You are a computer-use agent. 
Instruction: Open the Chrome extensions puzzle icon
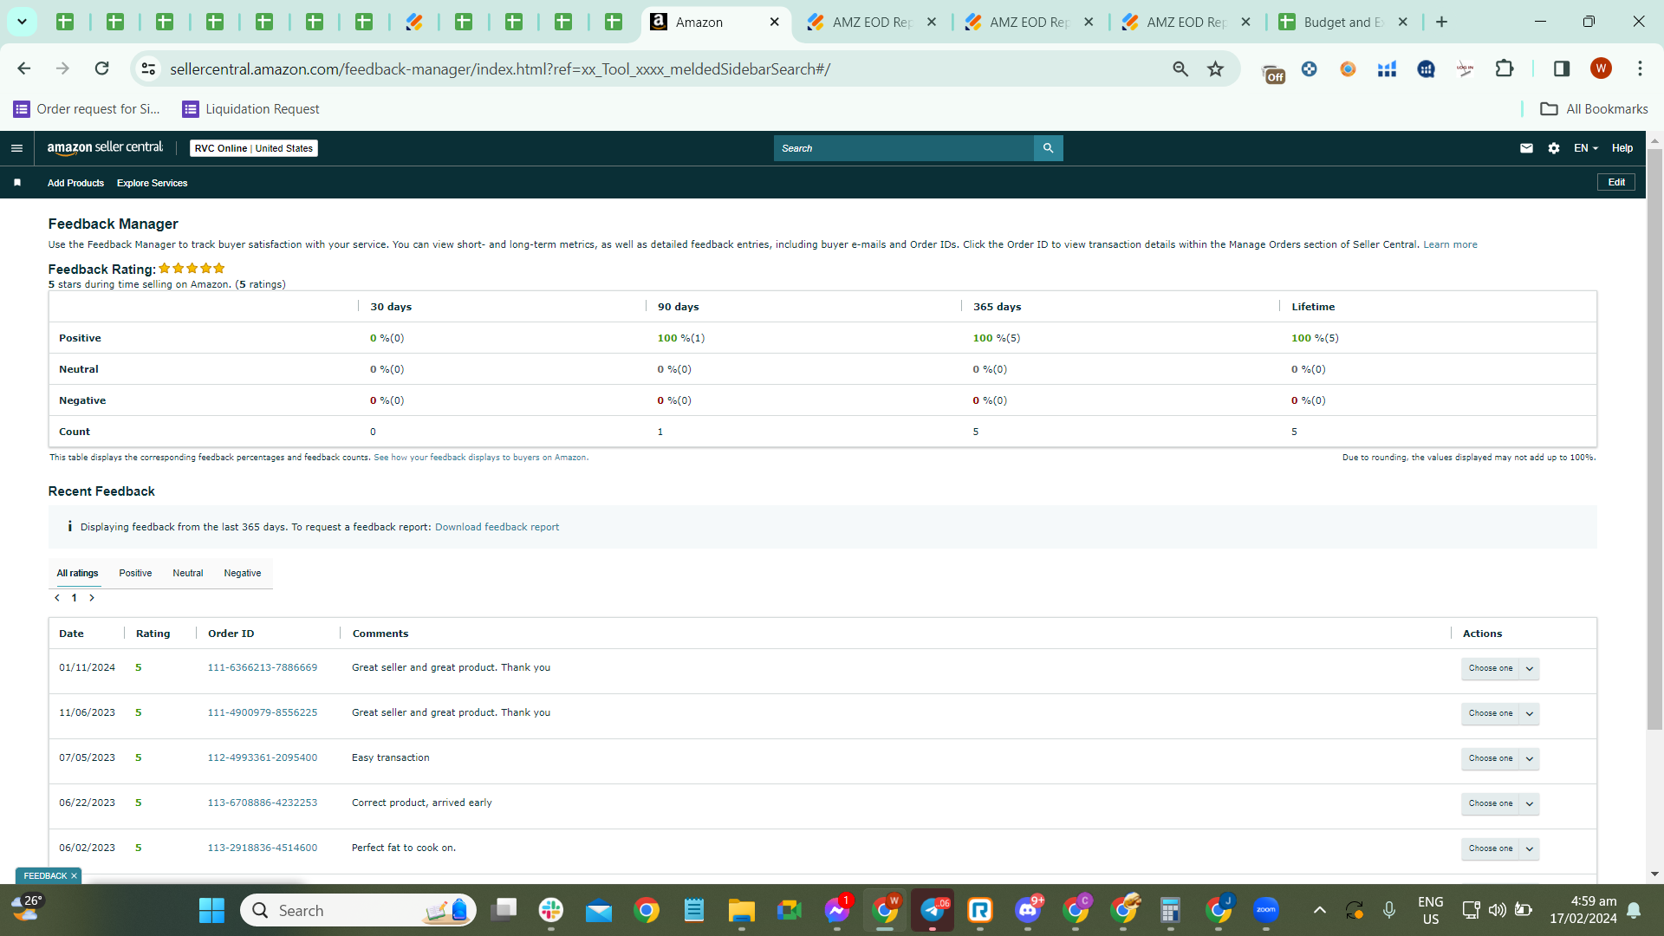(1505, 68)
